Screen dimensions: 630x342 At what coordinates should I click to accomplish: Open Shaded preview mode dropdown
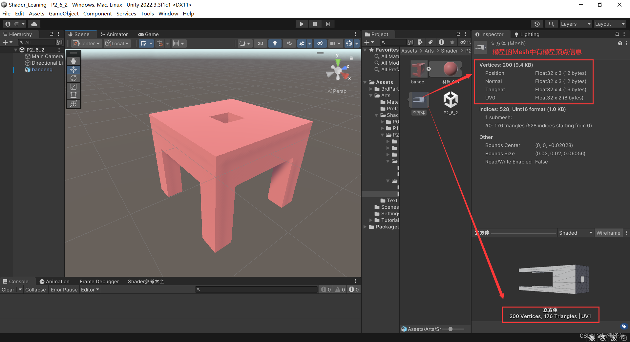(x=576, y=233)
